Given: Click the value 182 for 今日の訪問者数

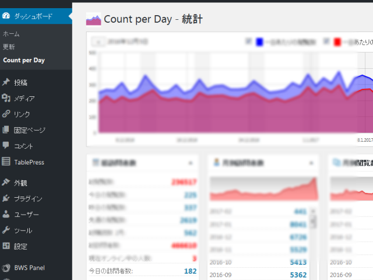Looking at the screenshot, I should click(x=191, y=271).
